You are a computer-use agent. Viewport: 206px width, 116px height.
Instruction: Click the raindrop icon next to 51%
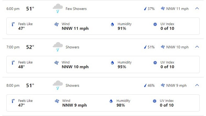(x=145, y=47)
